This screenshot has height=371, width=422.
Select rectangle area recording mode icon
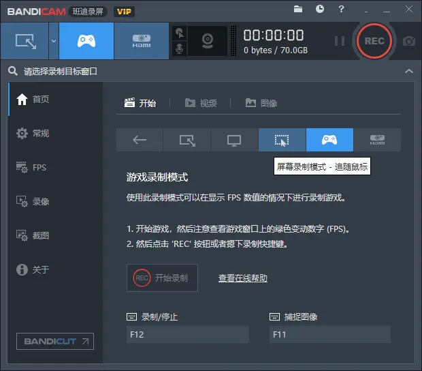tap(187, 140)
